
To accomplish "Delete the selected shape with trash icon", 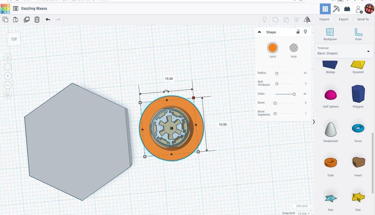I will point(37,20).
